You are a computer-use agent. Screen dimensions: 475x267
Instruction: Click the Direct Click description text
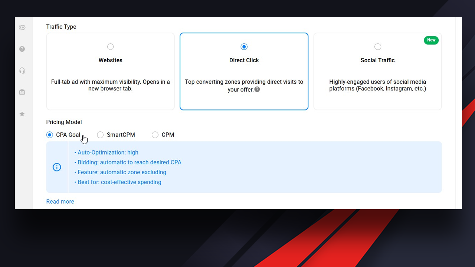tap(244, 85)
